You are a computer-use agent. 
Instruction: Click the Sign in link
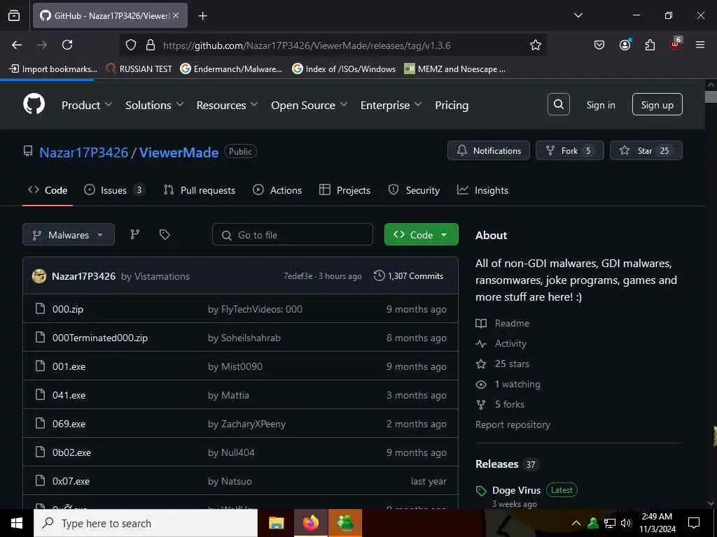point(600,105)
